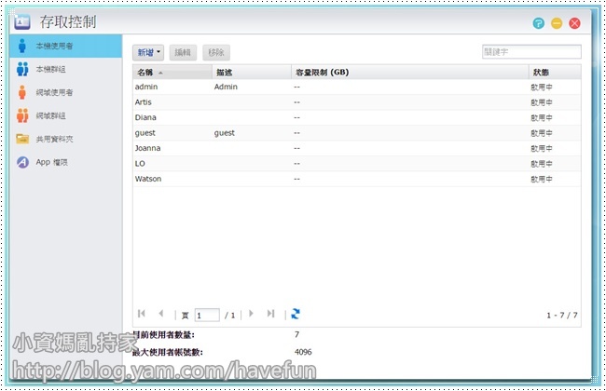Expand the 新增 dropdown button
Screen dimensions: 606x391
coord(148,53)
